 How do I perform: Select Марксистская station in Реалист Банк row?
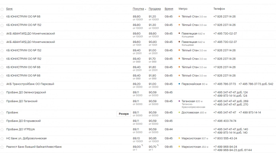[191, 147]
